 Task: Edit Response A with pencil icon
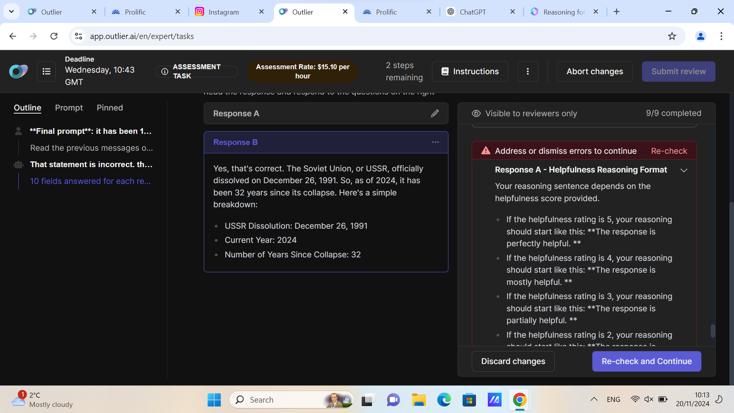pos(435,114)
